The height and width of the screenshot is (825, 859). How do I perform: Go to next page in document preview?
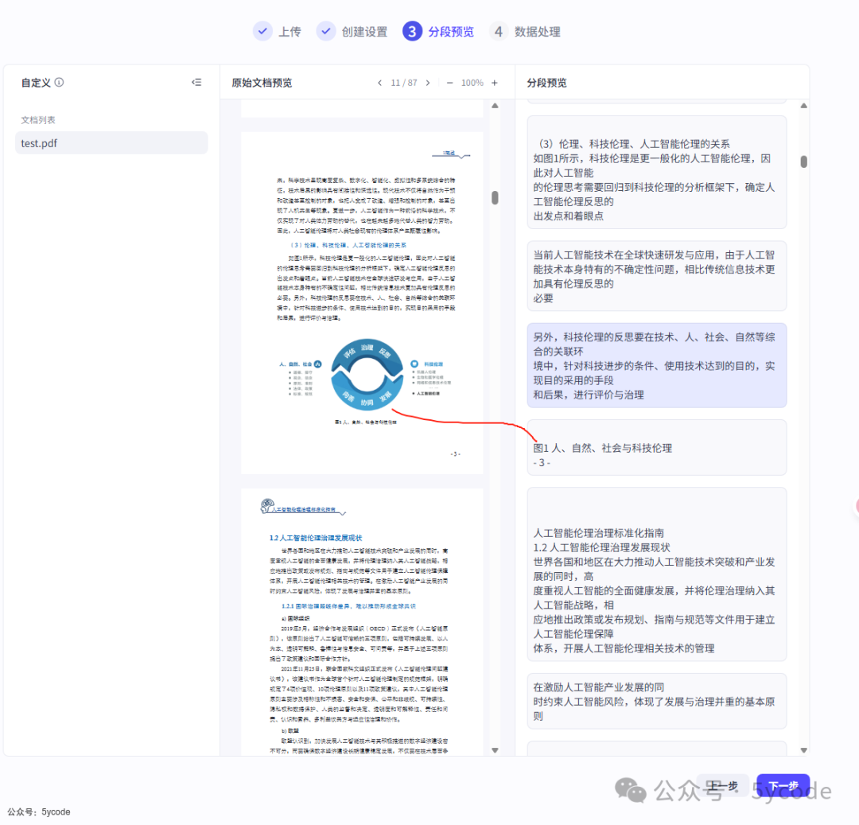point(428,83)
